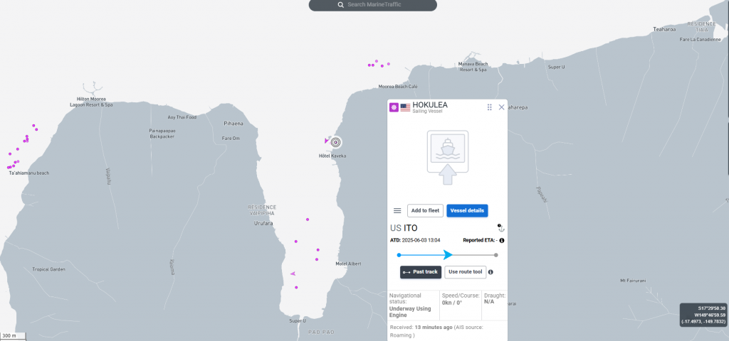Click the blue arrow on voyage progress bar
The image size is (729, 341).
(448, 254)
